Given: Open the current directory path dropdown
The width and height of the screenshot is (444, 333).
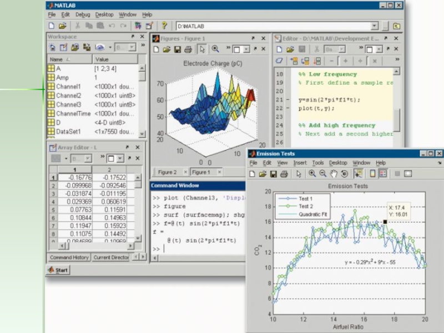Looking at the screenshot, I should (375, 26).
